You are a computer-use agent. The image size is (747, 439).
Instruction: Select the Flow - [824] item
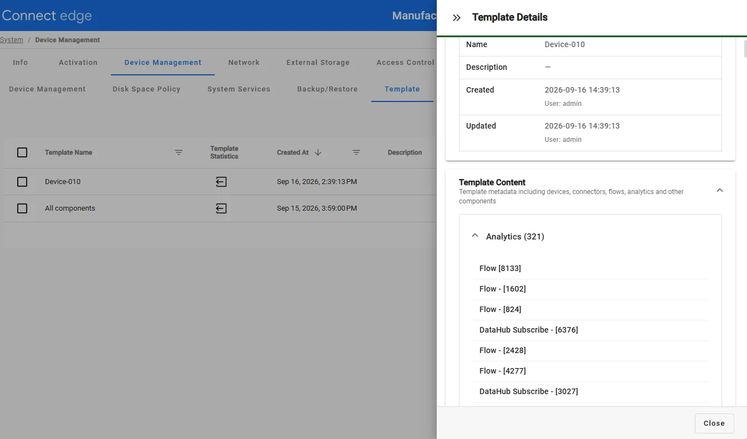(x=590, y=309)
